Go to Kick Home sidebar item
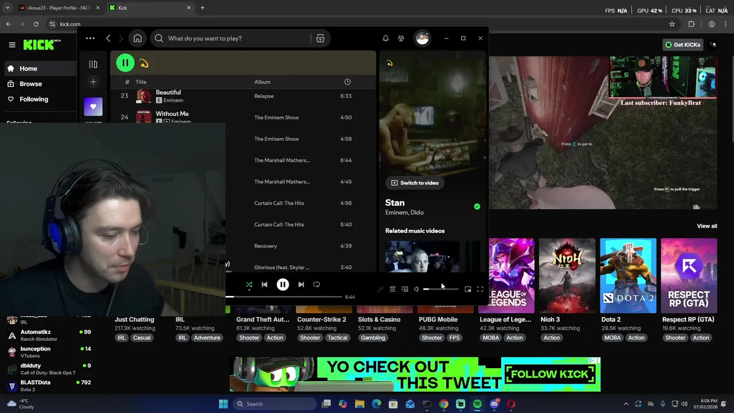 [x=39, y=69]
